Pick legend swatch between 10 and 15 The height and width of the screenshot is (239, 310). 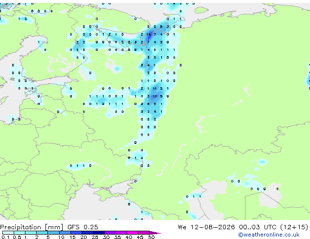[65, 233]
